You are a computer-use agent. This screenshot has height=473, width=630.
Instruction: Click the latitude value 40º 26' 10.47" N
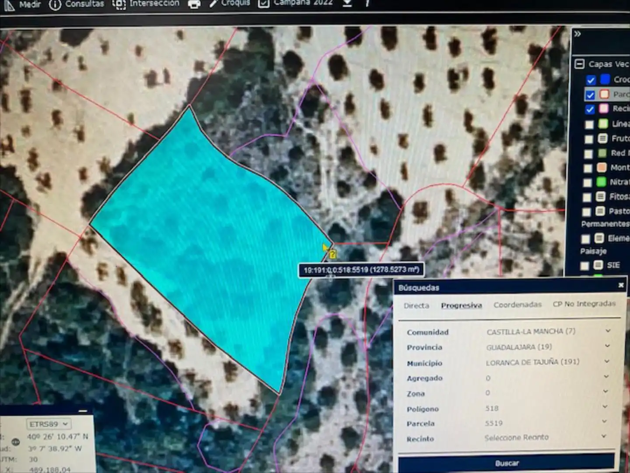click(57, 437)
